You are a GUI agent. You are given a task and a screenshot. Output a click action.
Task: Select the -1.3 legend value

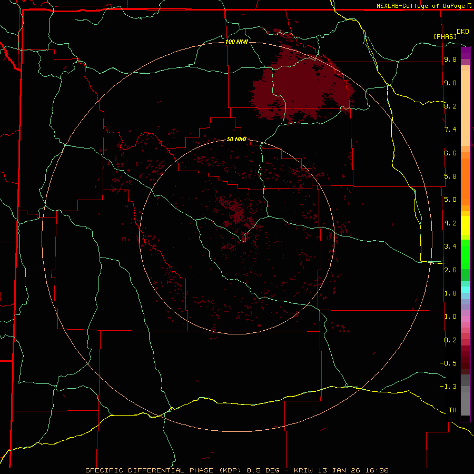tap(448, 387)
